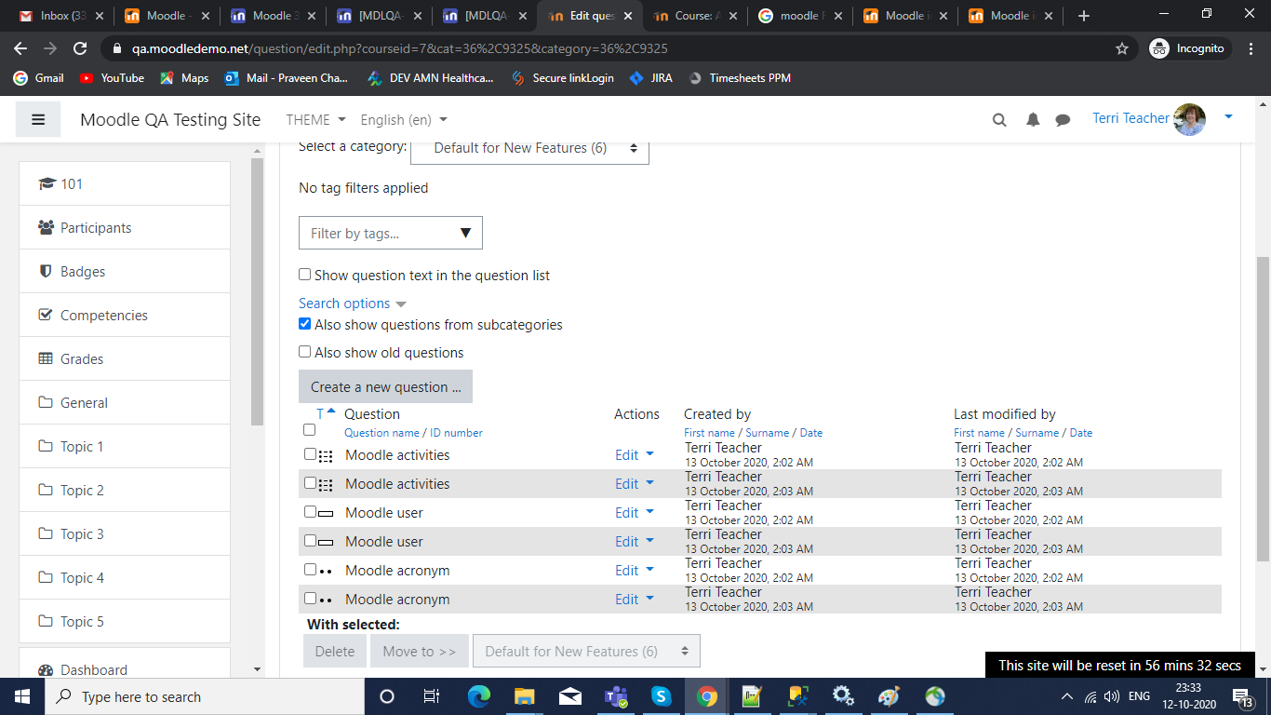
Task: Switch to the Inbox Gmail browser tab
Action: tap(60, 16)
